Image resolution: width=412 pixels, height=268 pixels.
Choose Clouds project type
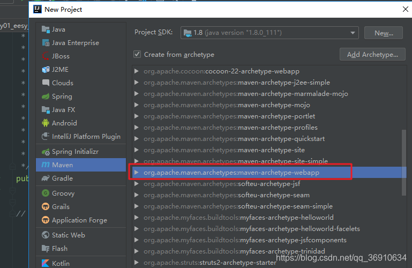pyautogui.click(x=81, y=83)
